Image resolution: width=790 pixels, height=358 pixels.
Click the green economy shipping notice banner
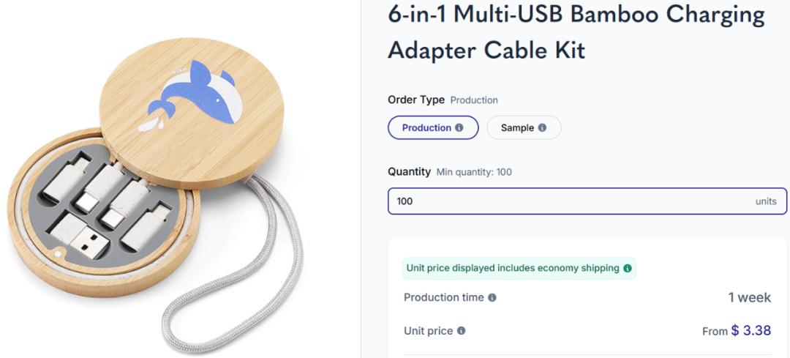tap(519, 268)
